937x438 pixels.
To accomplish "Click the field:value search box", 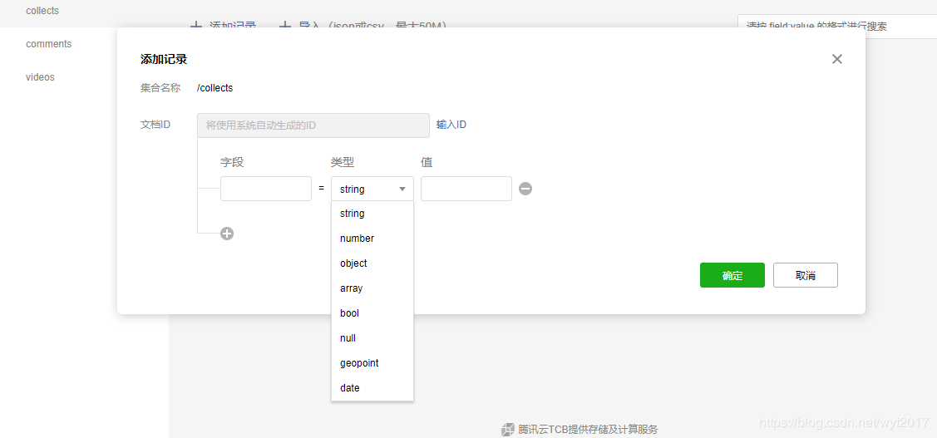I will click(x=836, y=27).
